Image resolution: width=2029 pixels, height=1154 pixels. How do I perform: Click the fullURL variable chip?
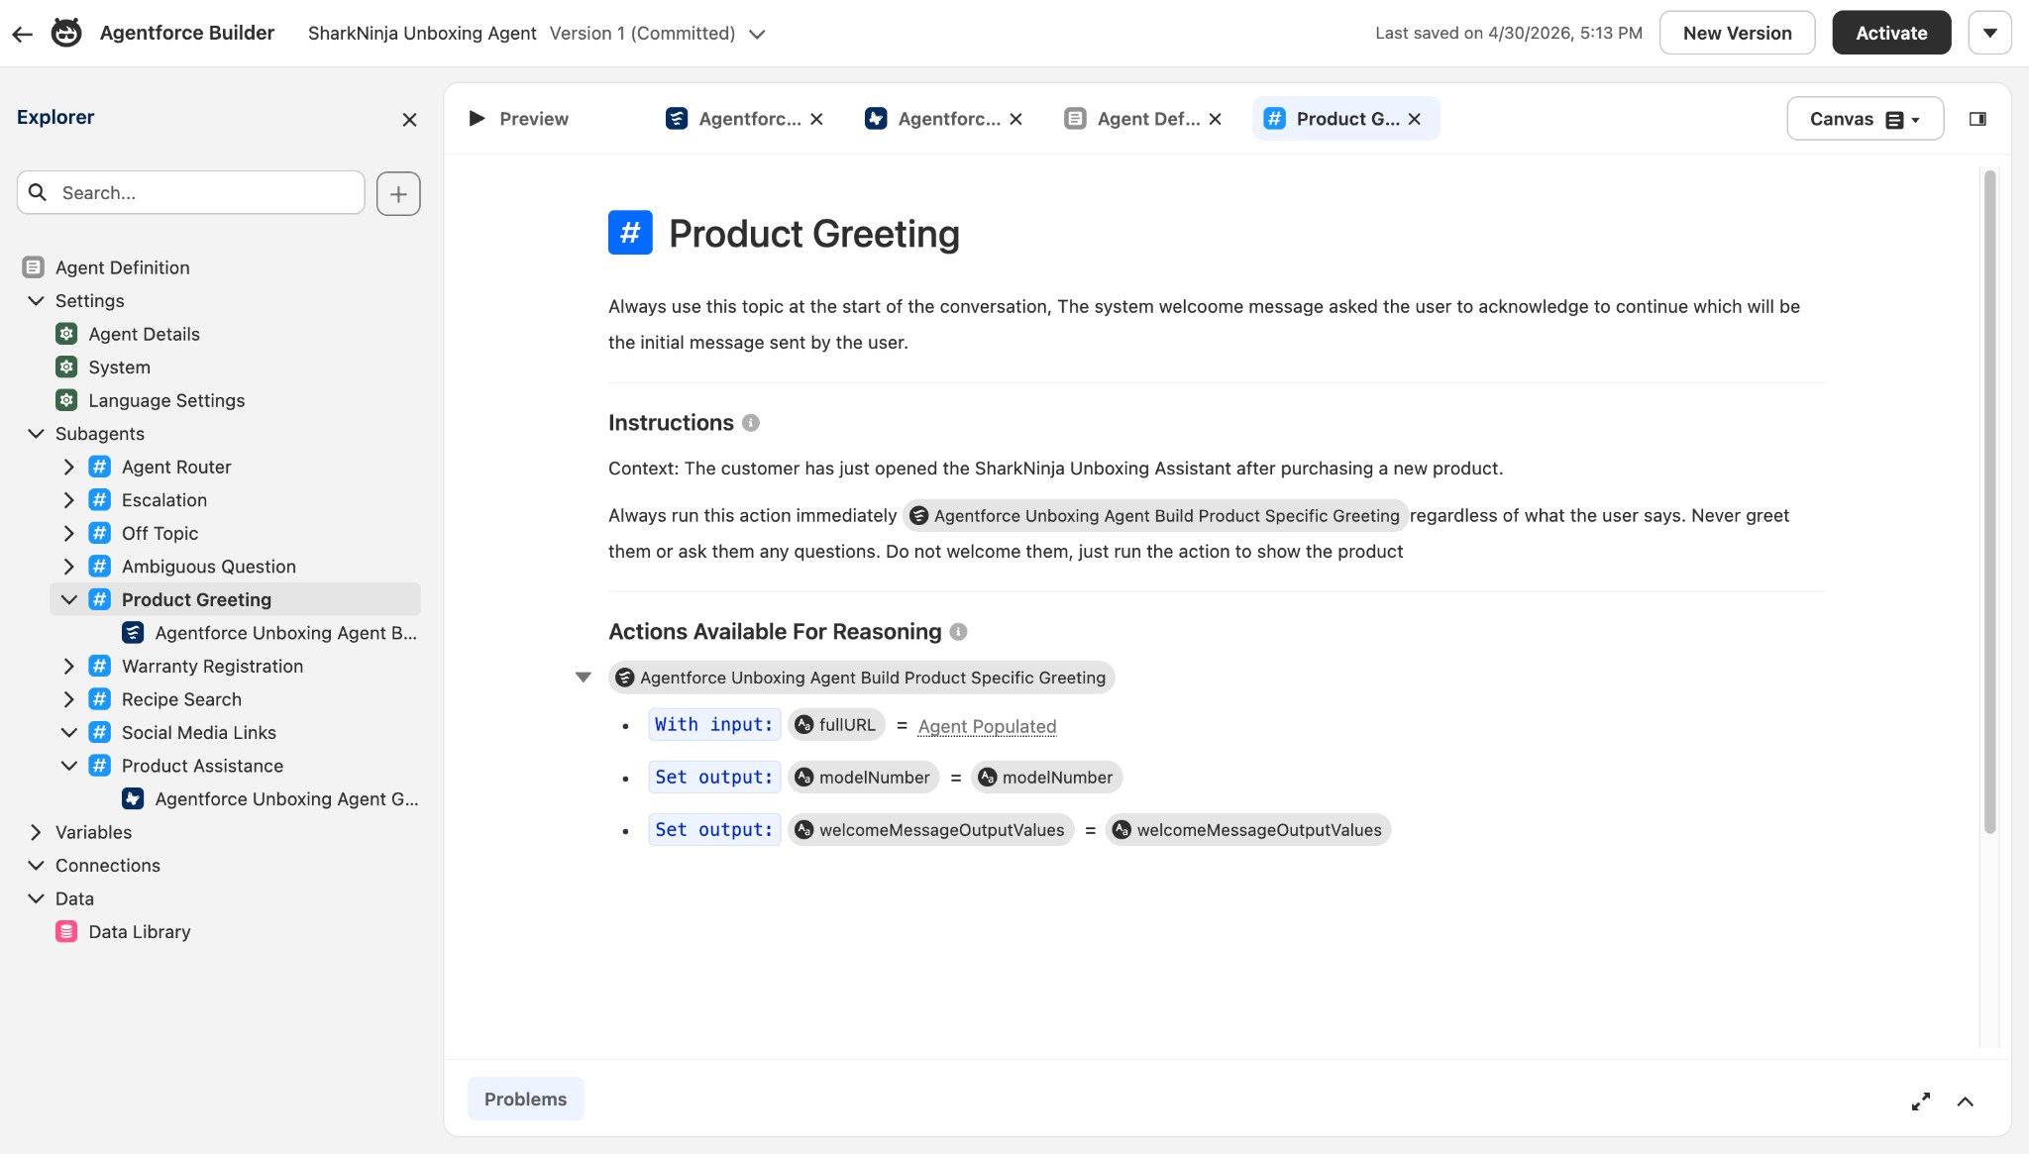[x=836, y=725]
